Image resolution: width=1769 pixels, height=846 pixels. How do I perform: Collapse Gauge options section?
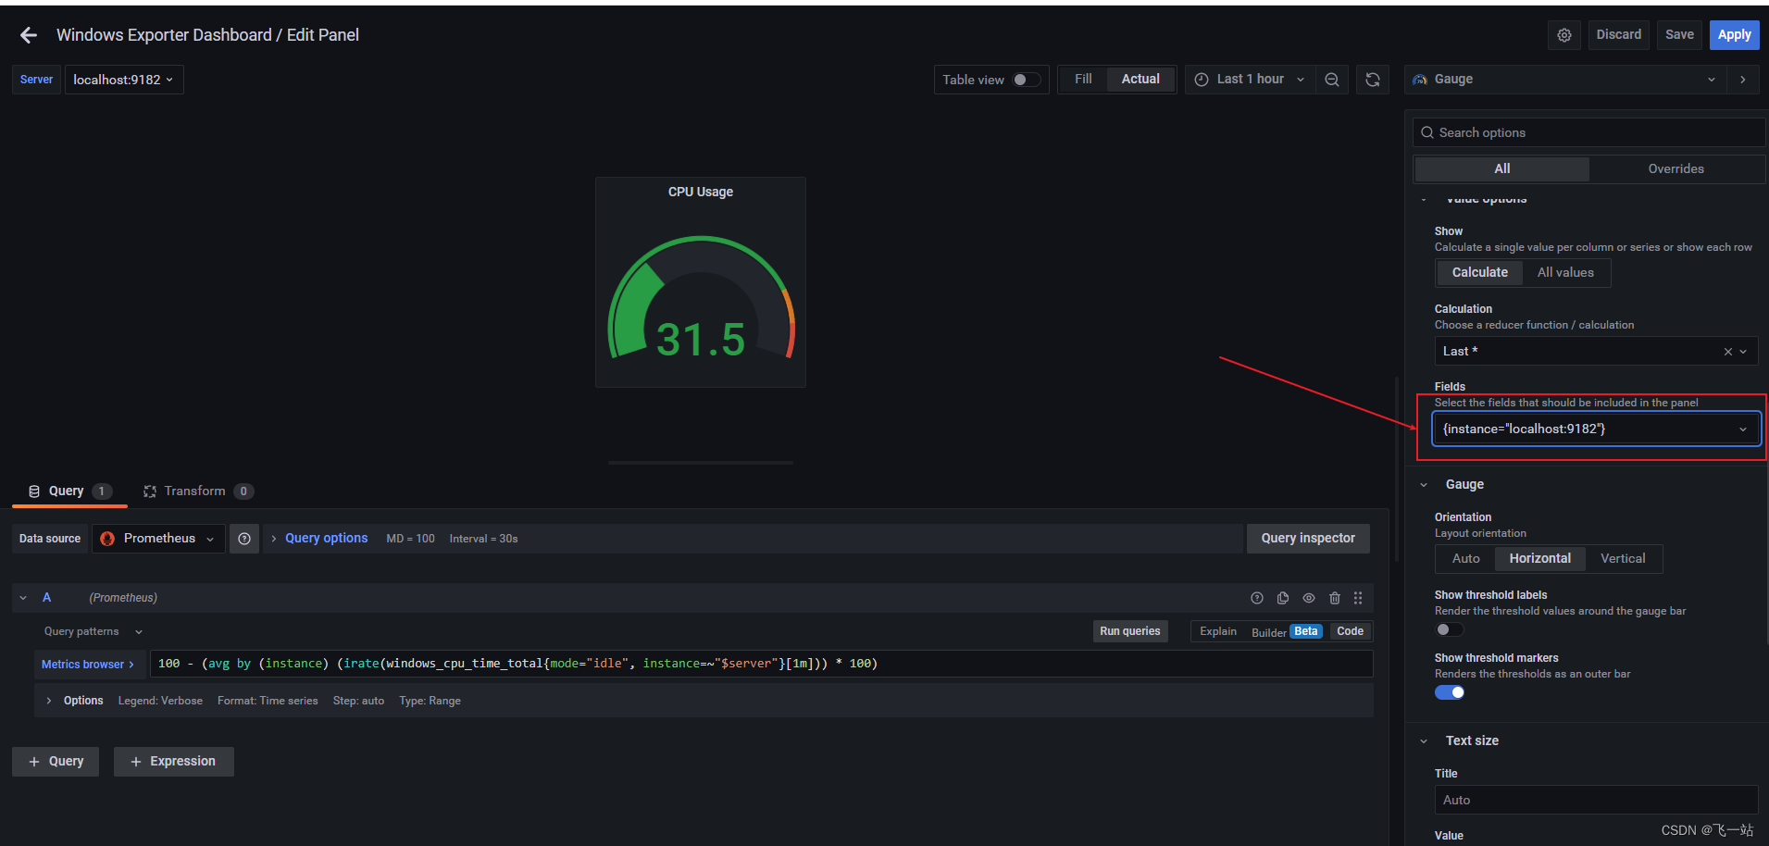coord(1424,485)
